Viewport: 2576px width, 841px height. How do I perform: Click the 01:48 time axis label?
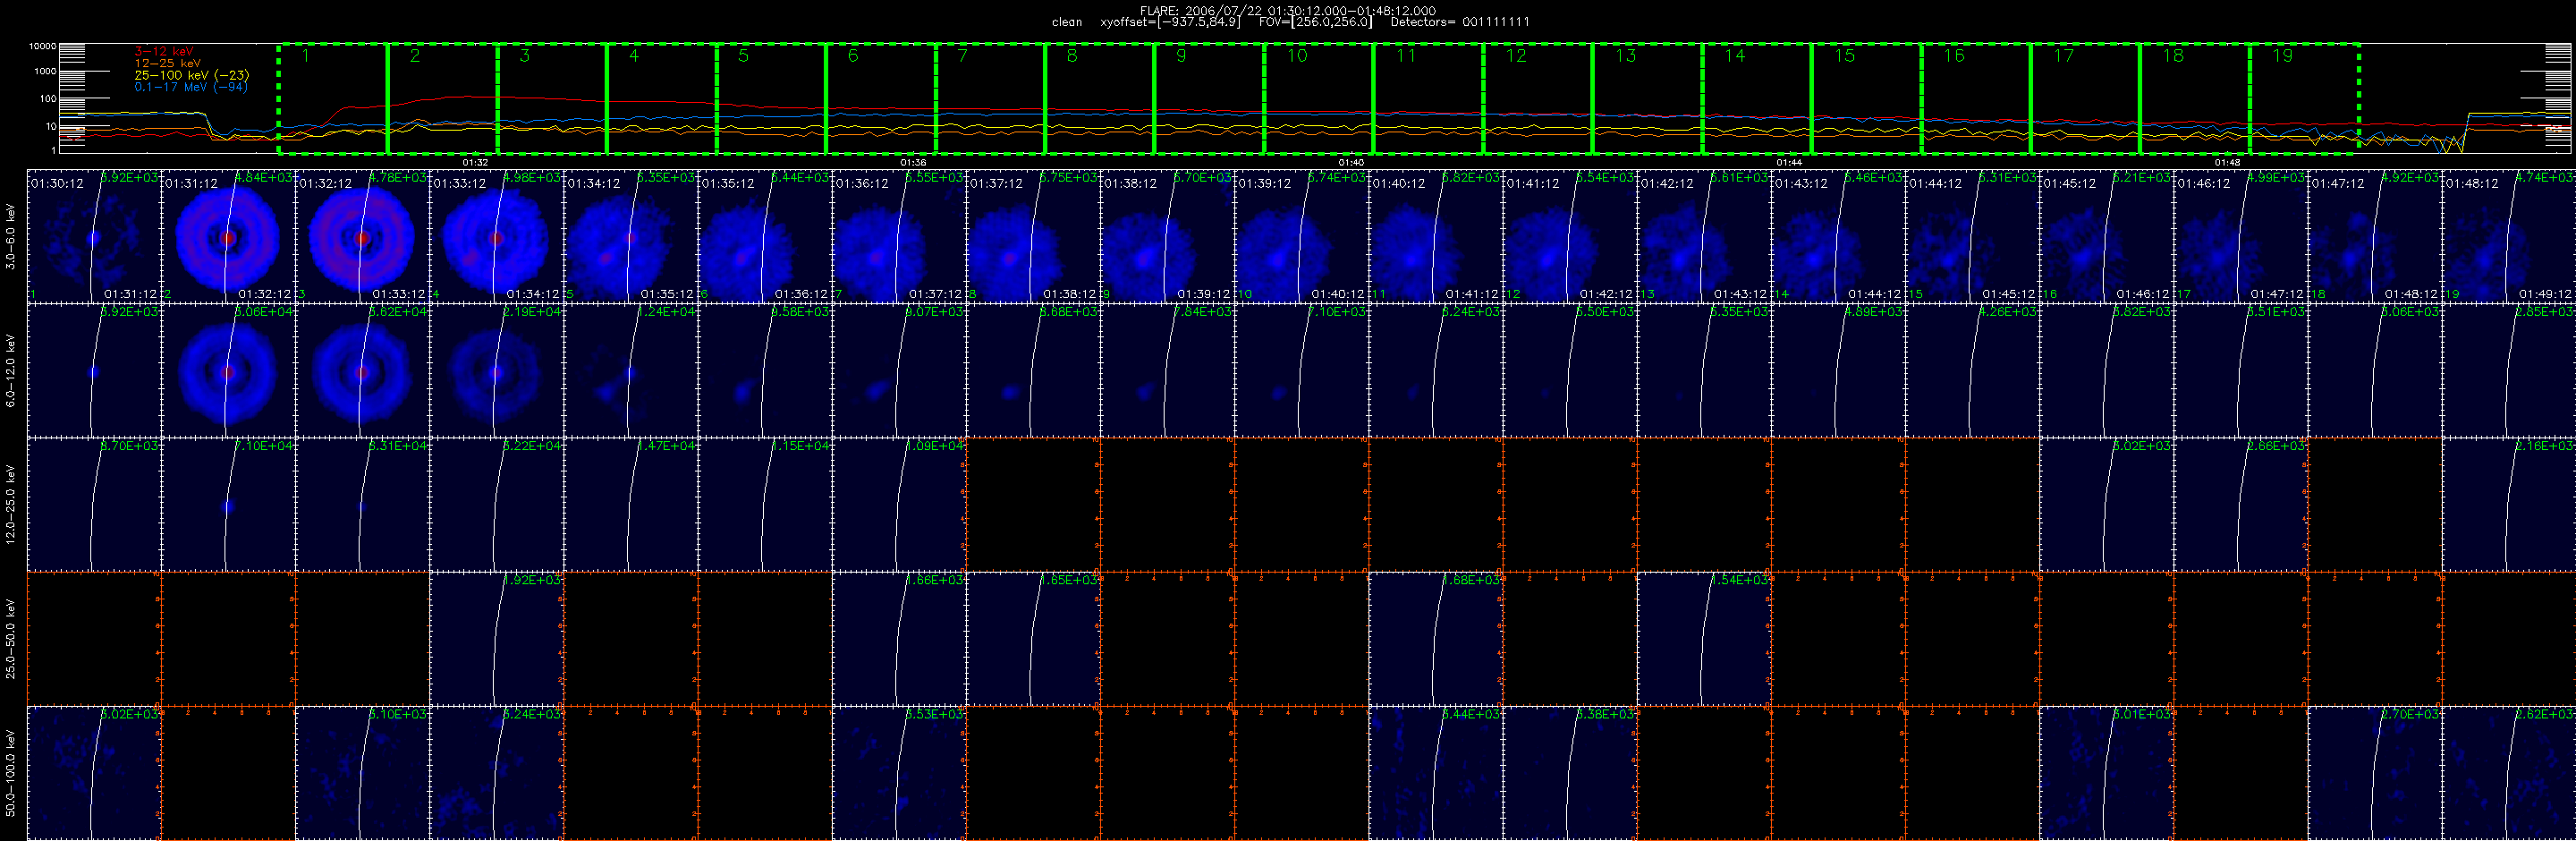[2227, 162]
